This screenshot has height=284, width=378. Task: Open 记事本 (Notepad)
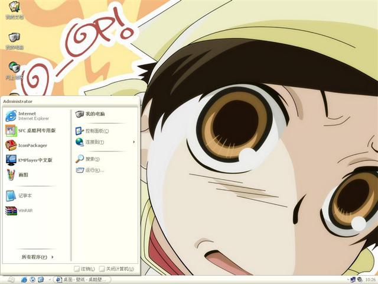(36, 196)
